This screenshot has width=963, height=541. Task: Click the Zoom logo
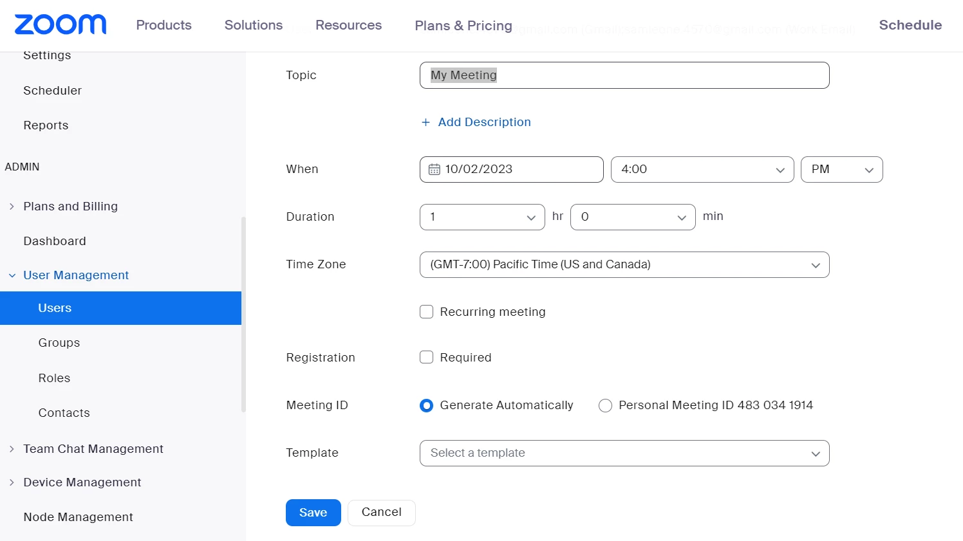click(x=61, y=24)
